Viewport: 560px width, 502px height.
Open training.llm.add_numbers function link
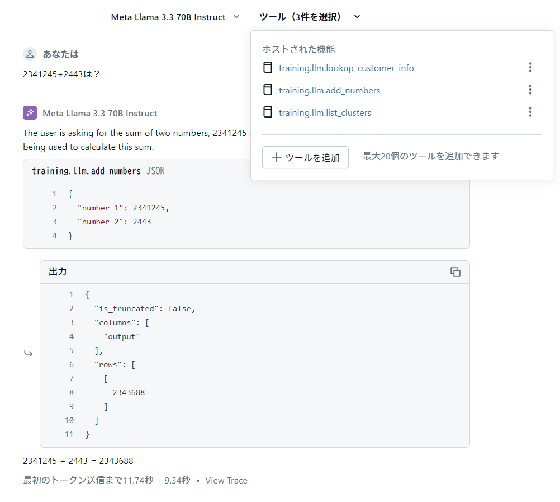click(329, 91)
